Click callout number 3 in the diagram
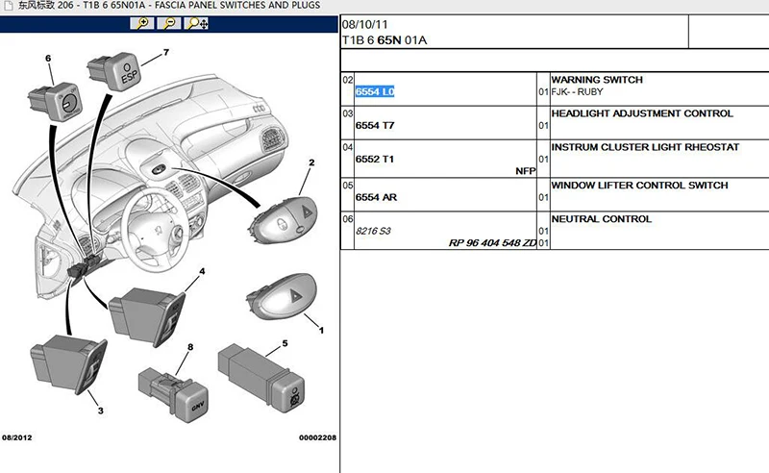This screenshot has height=473, width=769. pyautogui.click(x=101, y=411)
